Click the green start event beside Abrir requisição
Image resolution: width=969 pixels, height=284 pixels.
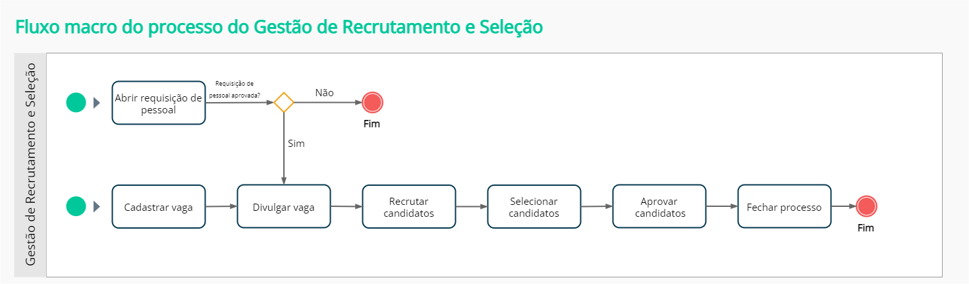pos(76,102)
